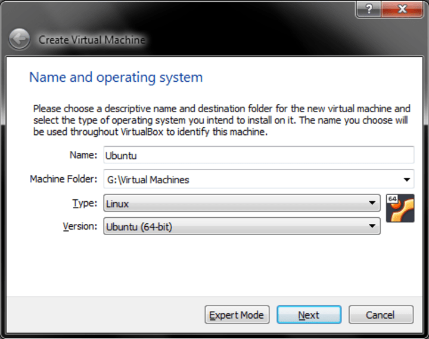Expand the Version dropdown showing Ubuntu (64-bit)
Image resolution: width=429 pixels, height=339 pixels.
pos(242,226)
